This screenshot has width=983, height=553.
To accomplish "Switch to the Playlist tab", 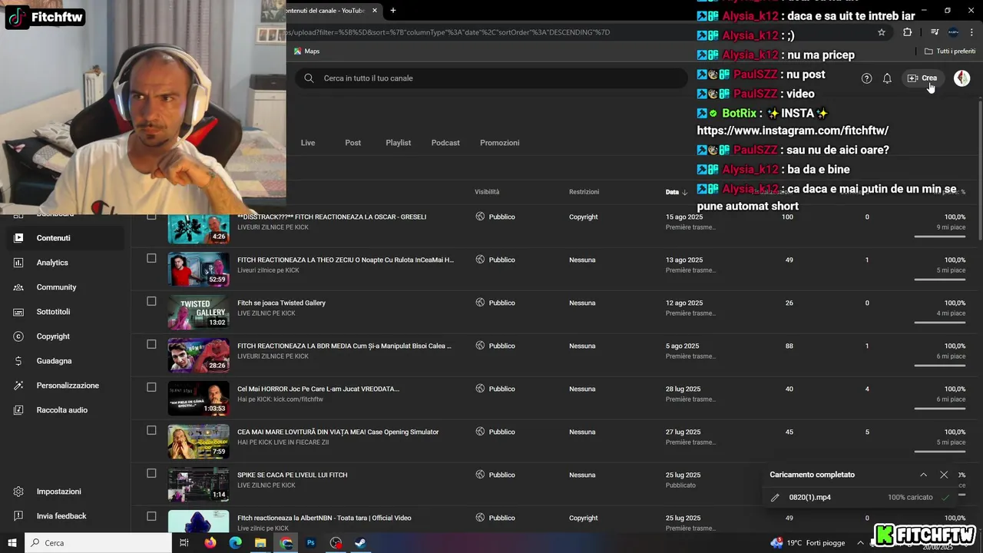I will coord(399,143).
